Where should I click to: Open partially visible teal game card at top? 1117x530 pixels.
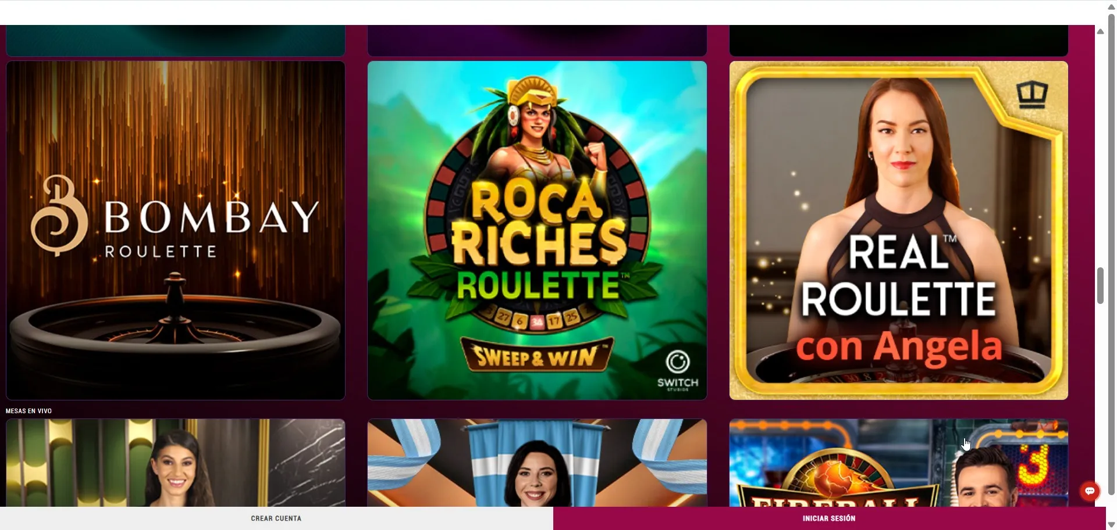point(176,40)
